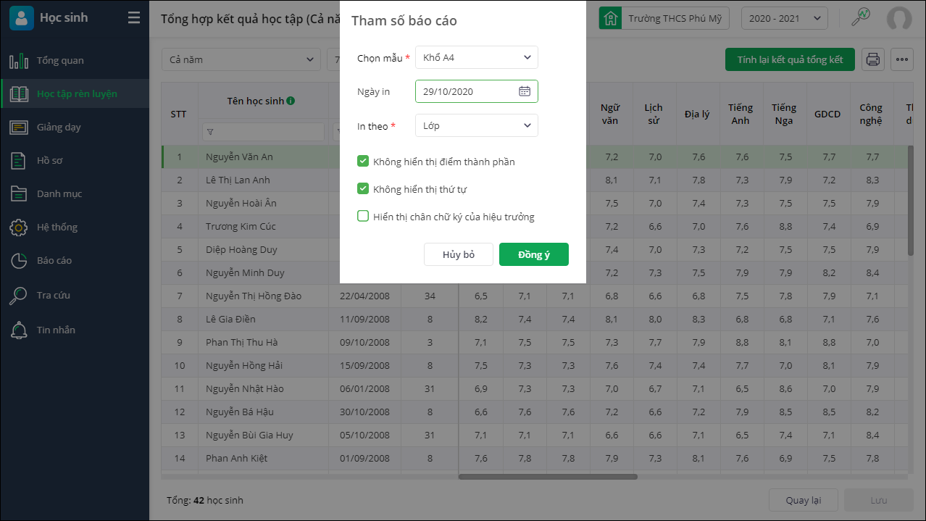Confirm with the Đồng ý button
This screenshot has height=521, width=926.
click(x=533, y=254)
